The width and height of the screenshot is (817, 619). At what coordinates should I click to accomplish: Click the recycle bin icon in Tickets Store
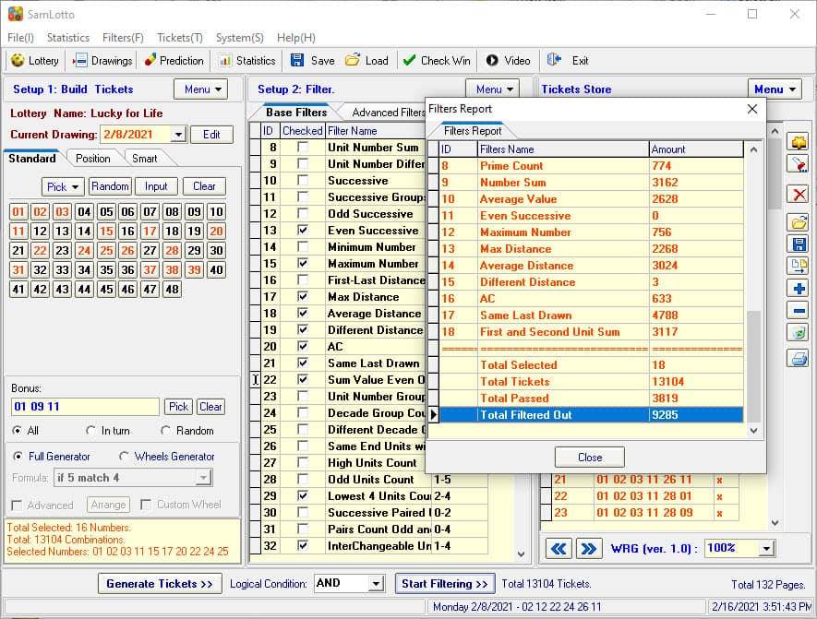click(799, 332)
